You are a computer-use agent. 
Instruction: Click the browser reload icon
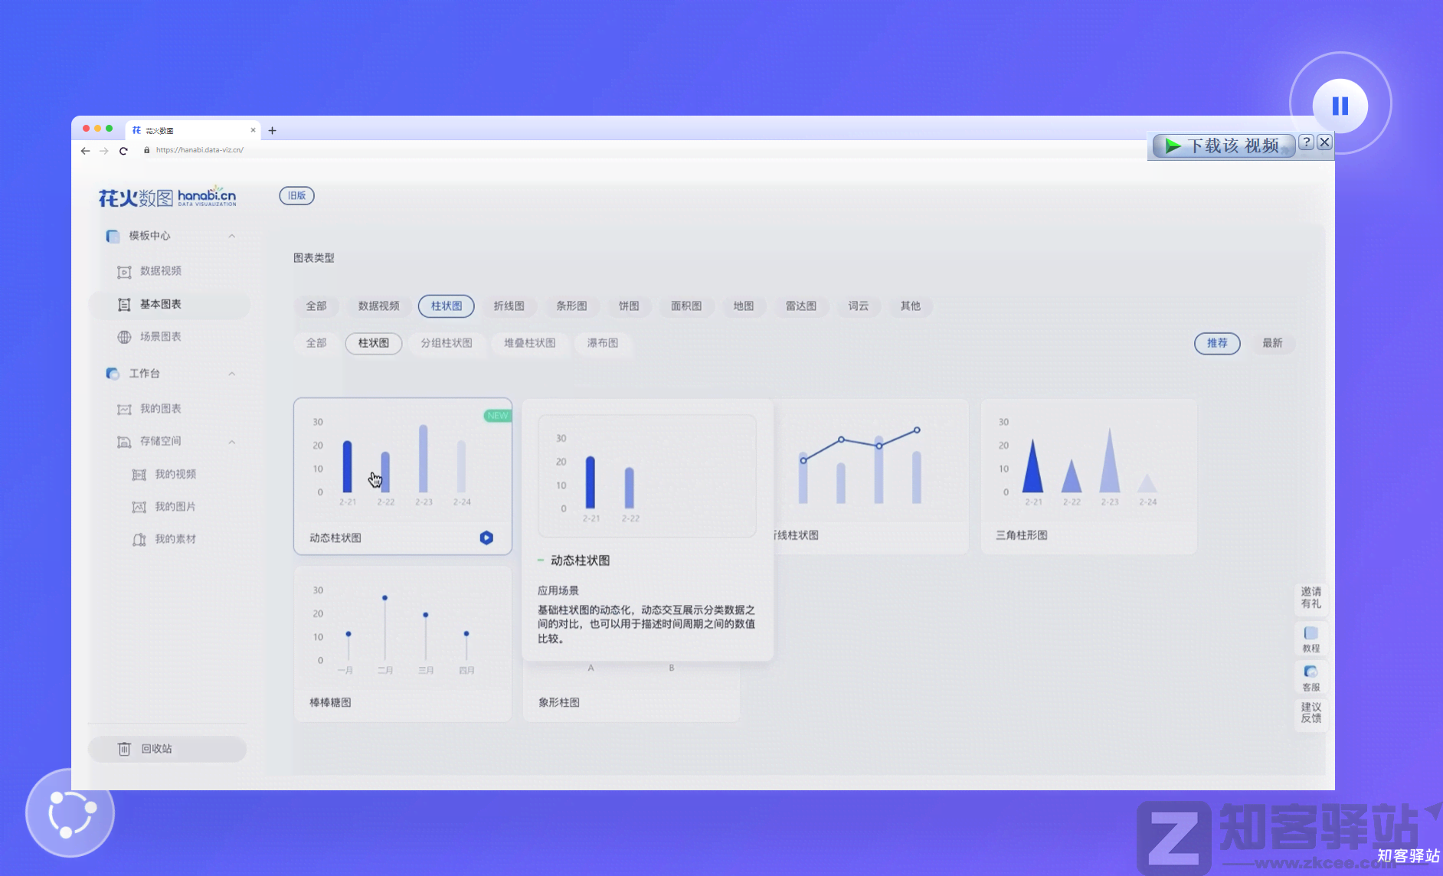(123, 151)
